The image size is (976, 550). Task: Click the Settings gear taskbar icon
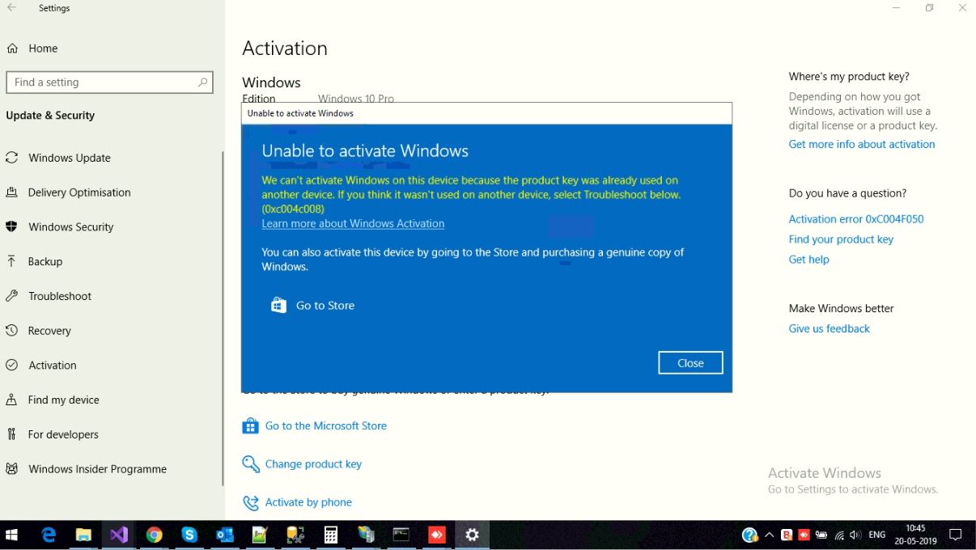click(x=473, y=535)
